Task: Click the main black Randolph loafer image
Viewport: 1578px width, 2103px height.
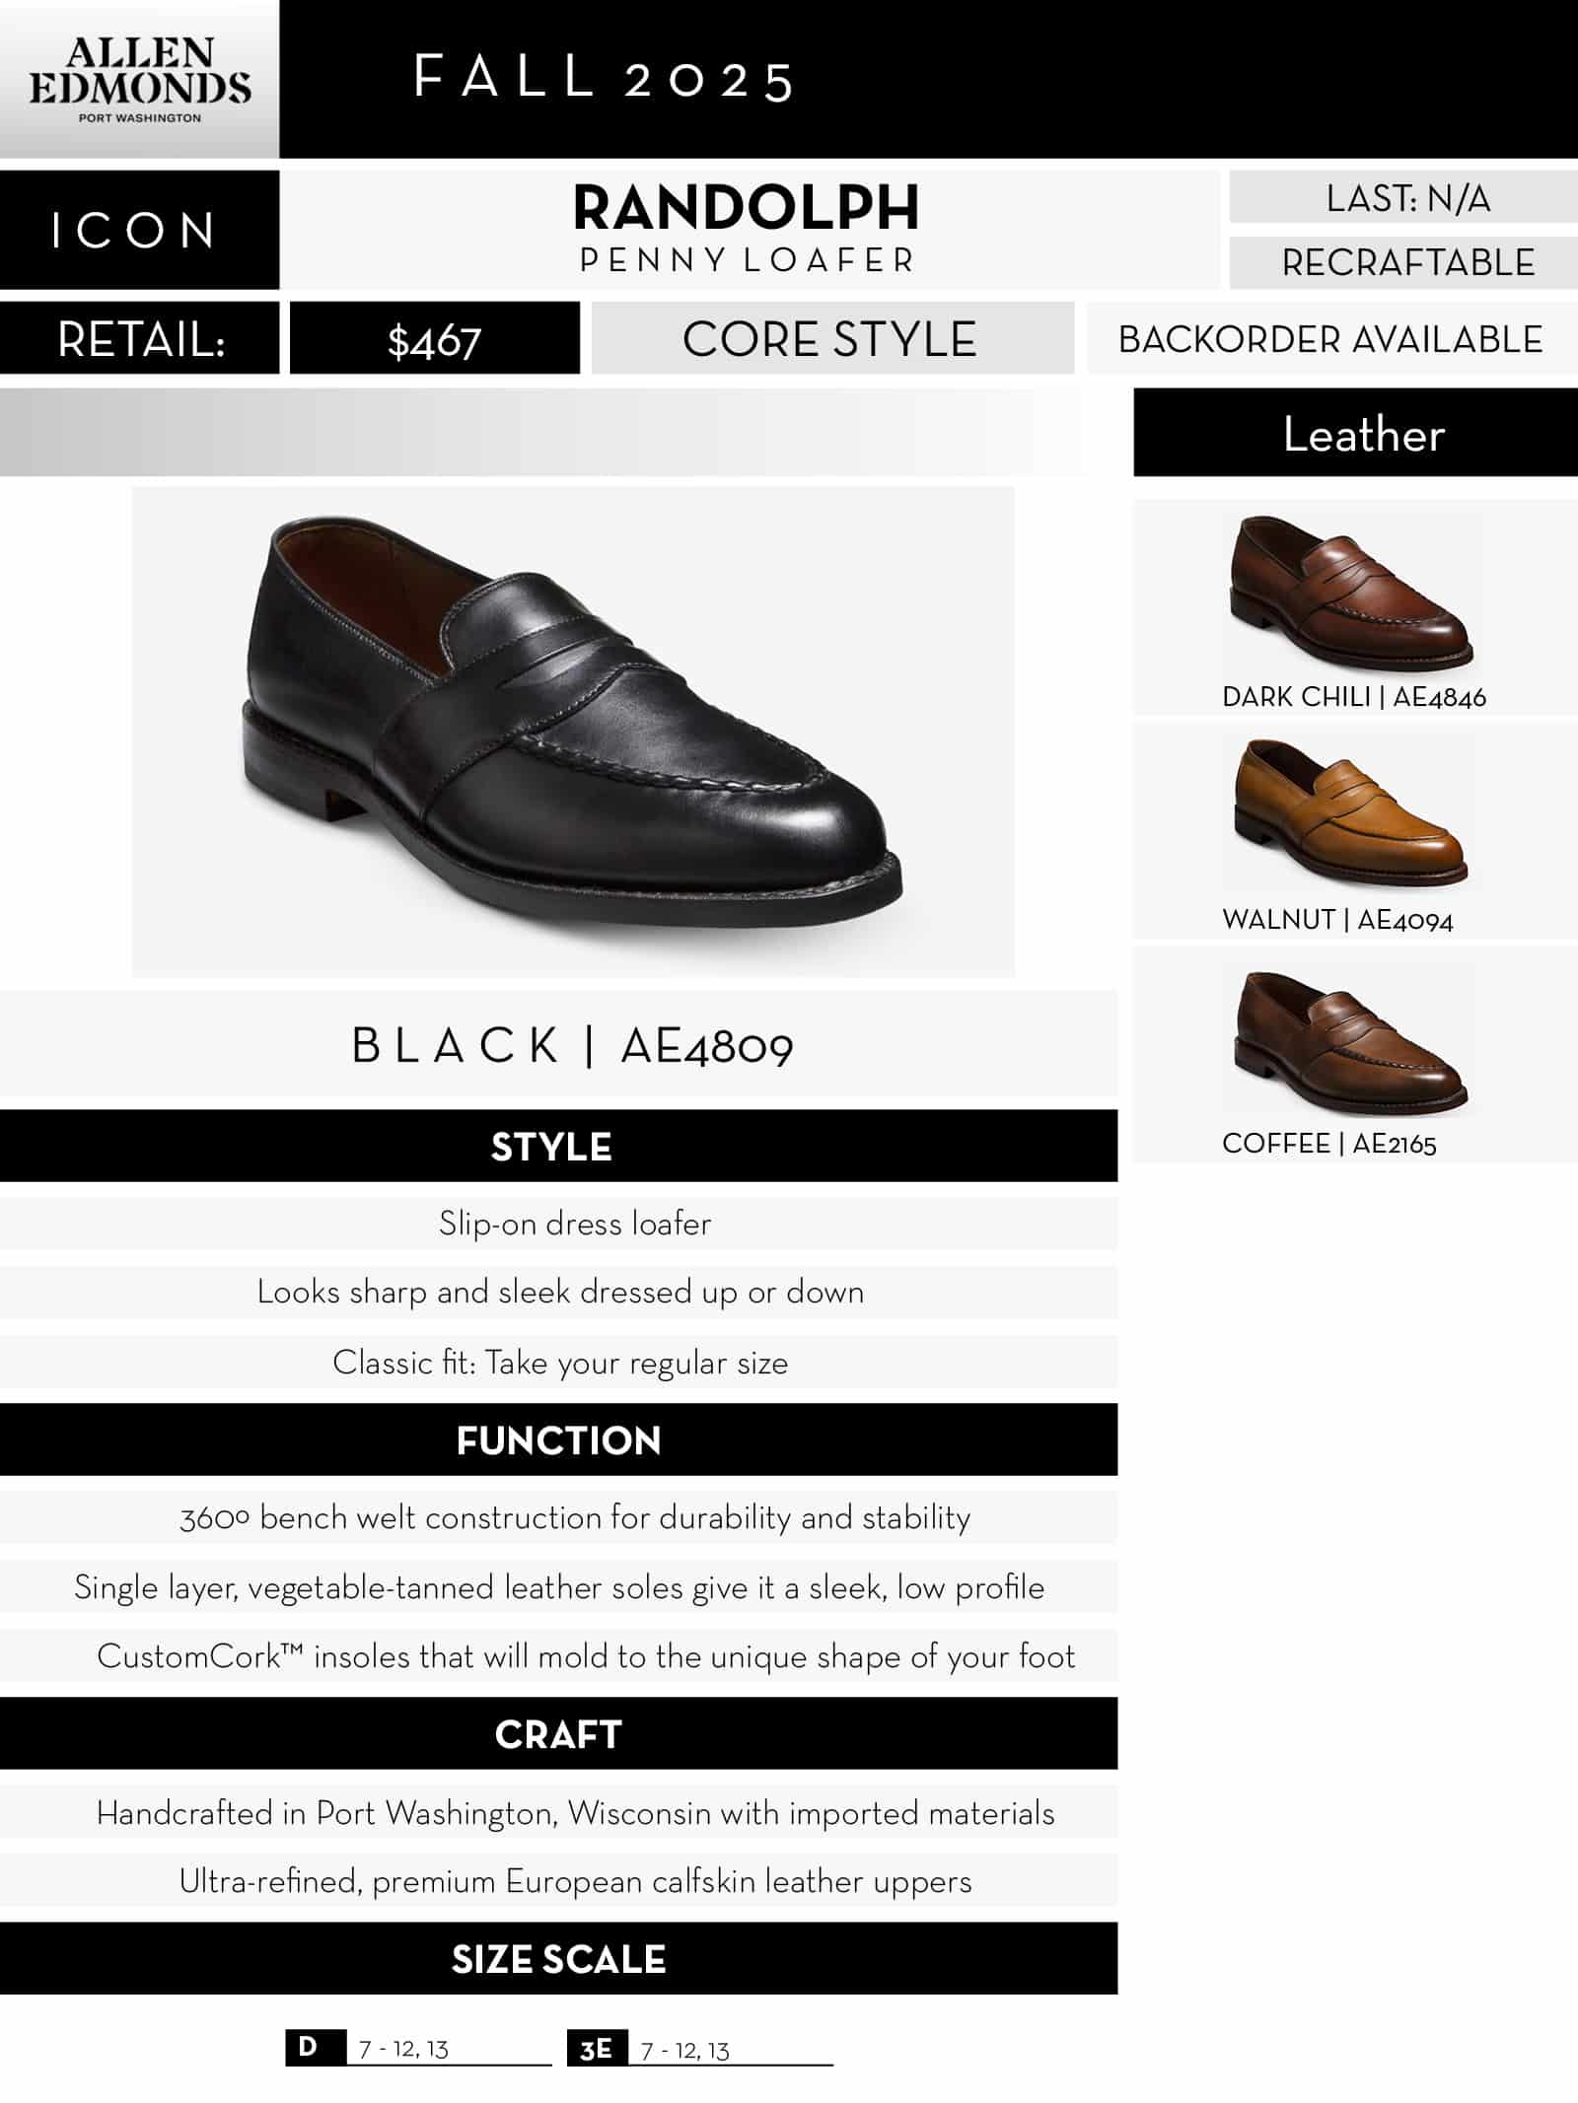Action: click(572, 731)
